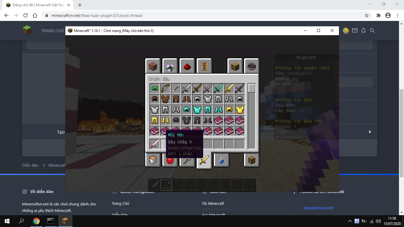The width and height of the screenshot is (404, 227).
Task: Pick the leather boots
Action: (187, 99)
